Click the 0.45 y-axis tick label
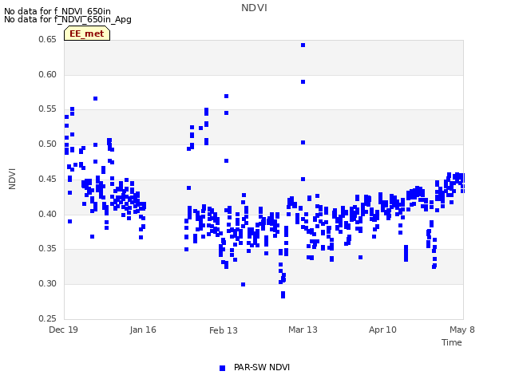The image size is (511, 383). [47, 179]
